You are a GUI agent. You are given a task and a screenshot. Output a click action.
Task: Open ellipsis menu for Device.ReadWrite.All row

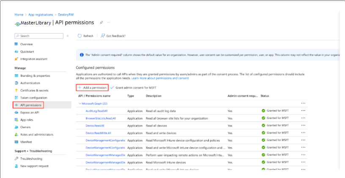click(x=303, y=133)
